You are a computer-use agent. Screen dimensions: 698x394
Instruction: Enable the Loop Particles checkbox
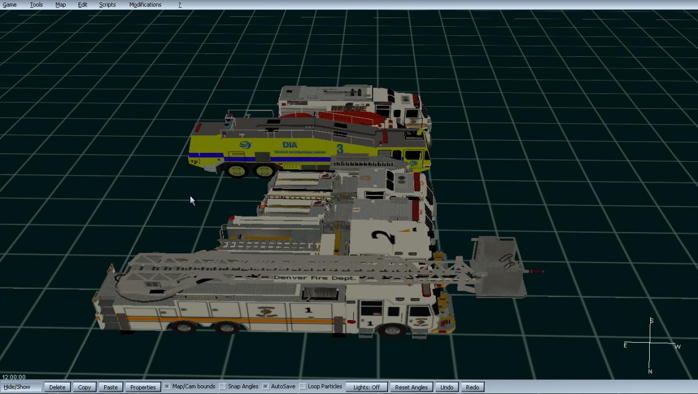click(302, 386)
